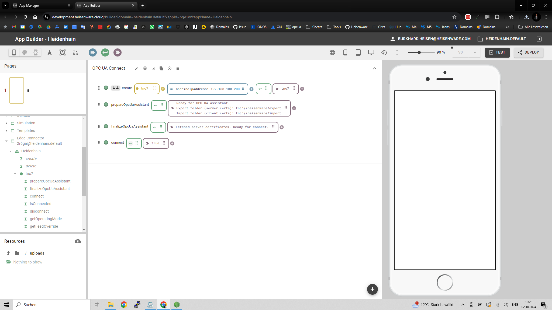Collapse the tnc7 tree node
Viewport: 552px width, 310px height.
pyautogui.click(x=15, y=174)
